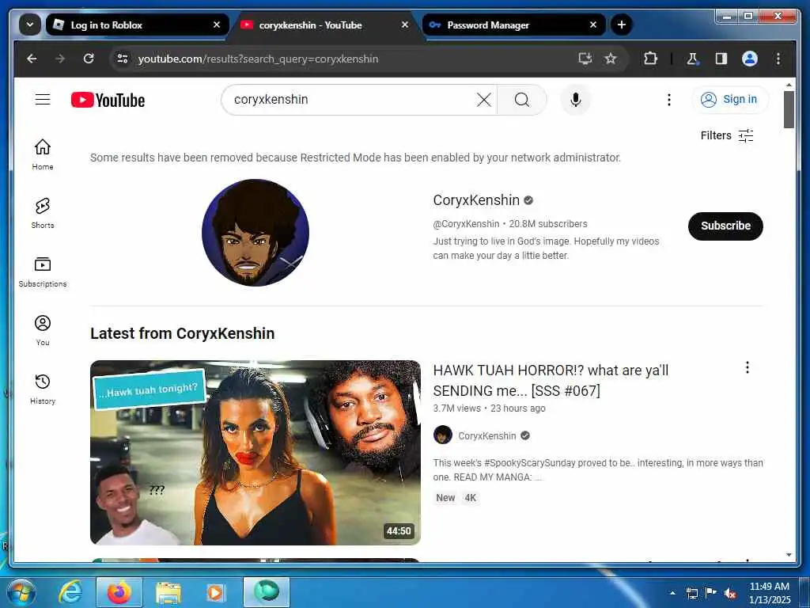
Task: Show hidden system tray icons
Action: coord(672,593)
